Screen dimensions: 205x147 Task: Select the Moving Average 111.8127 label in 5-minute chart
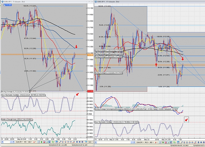pos(15,92)
